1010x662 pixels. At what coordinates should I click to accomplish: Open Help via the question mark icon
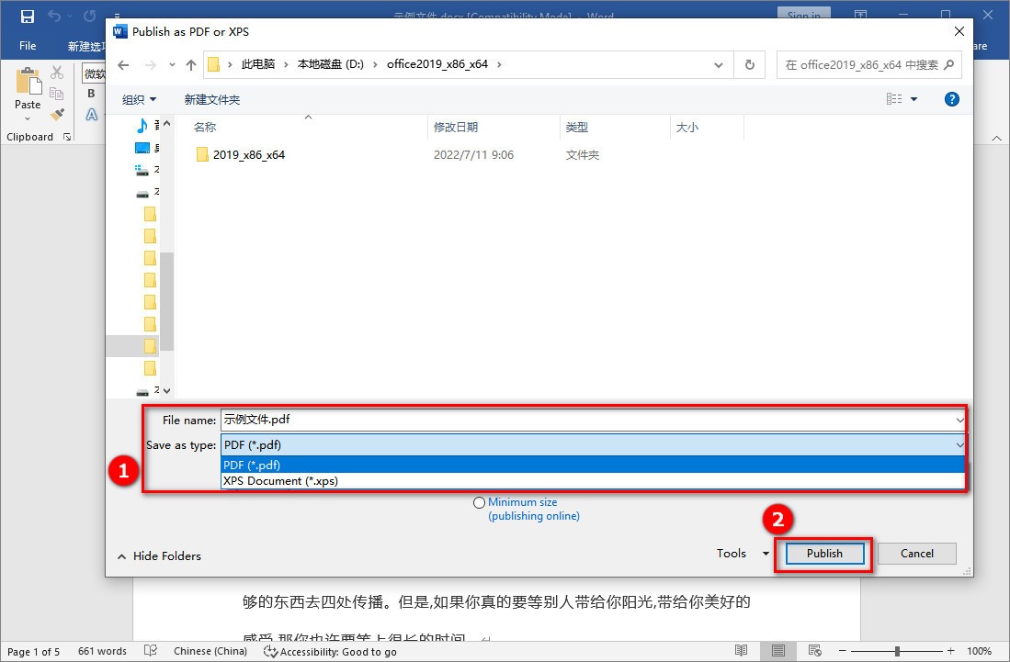tap(951, 99)
